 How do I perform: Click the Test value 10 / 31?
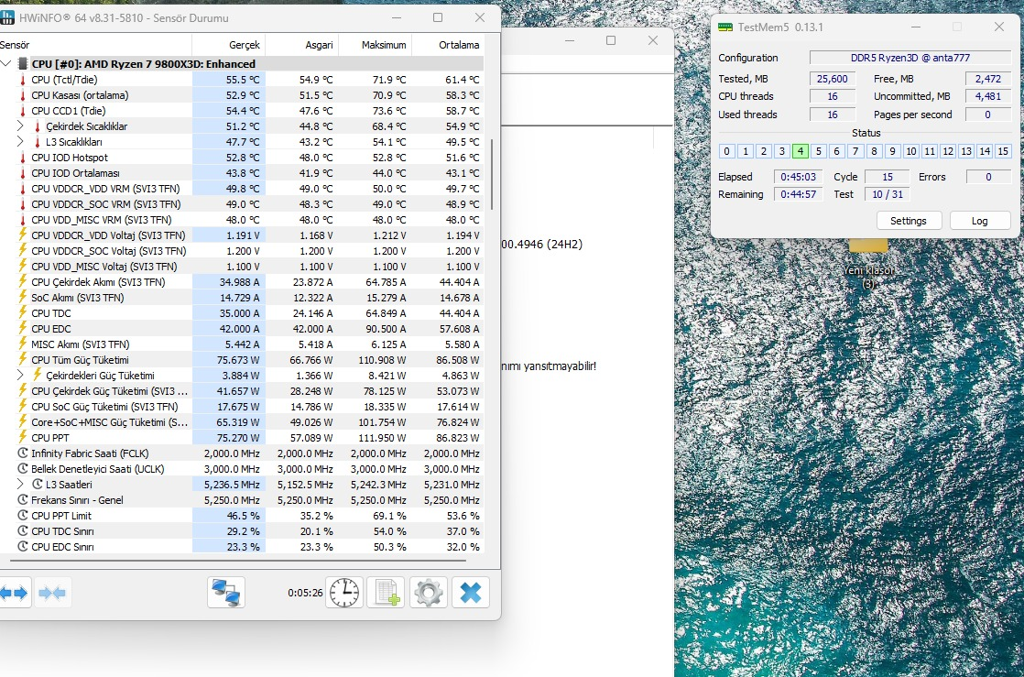[887, 194]
